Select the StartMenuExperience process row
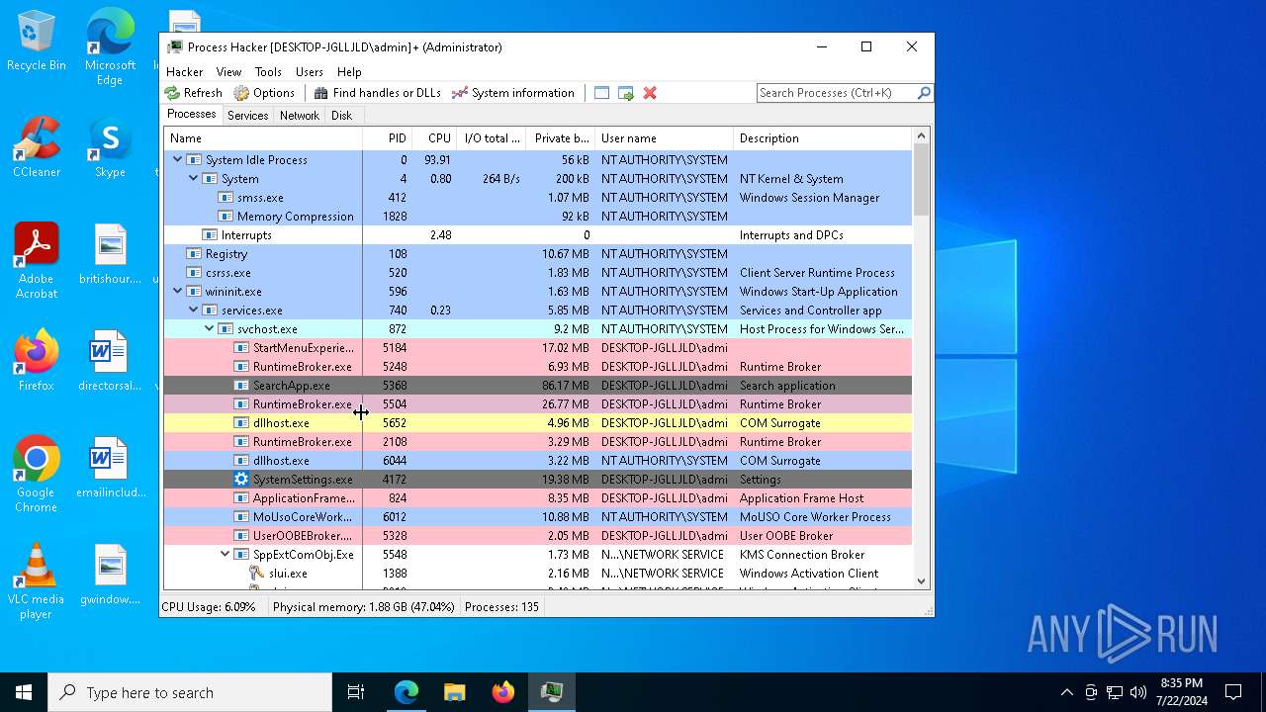1266x712 pixels. pos(538,347)
